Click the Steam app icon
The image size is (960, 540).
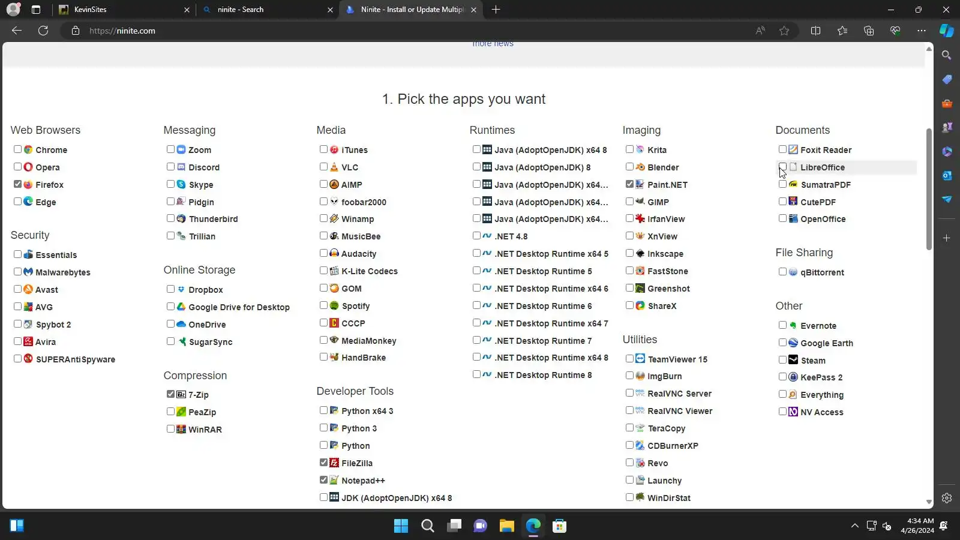[x=793, y=360]
